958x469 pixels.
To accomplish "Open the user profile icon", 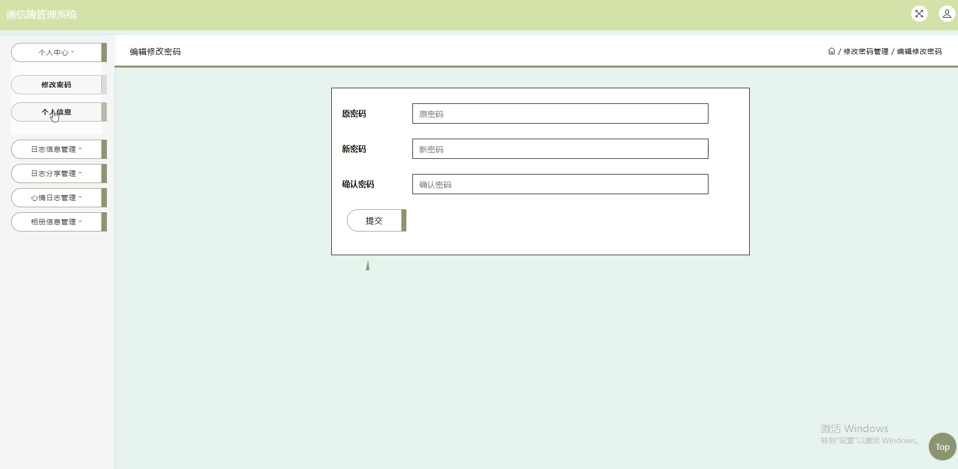I will click(x=947, y=14).
